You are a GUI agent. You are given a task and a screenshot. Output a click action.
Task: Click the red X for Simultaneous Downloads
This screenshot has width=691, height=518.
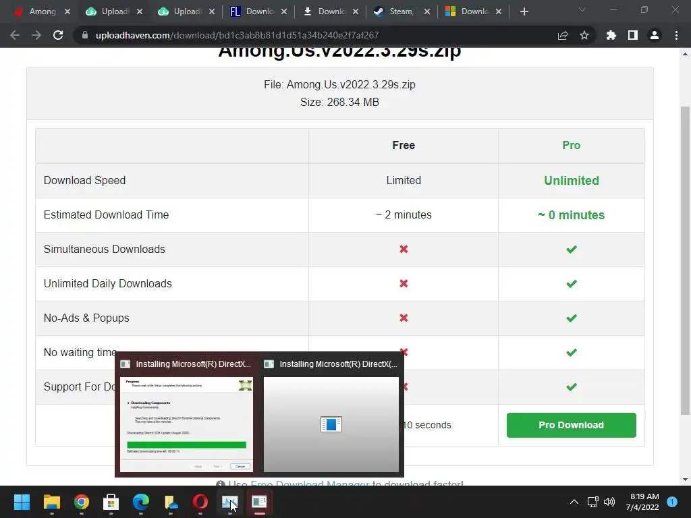pyautogui.click(x=404, y=250)
